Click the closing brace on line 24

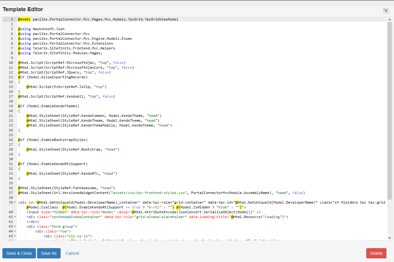click(x=19, y=130)
